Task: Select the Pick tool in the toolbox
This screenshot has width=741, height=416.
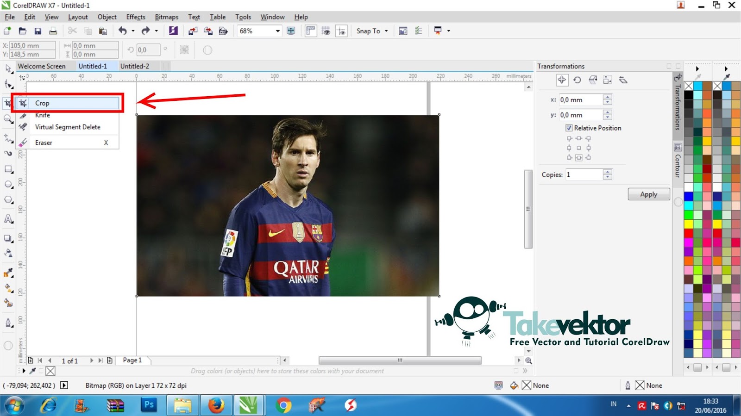Action: (8, 69)
